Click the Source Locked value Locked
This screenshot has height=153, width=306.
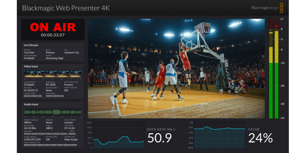(69, 123)
